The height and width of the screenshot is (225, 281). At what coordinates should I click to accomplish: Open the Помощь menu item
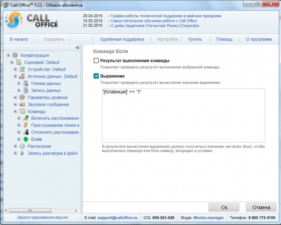click(x=224, y=39)
